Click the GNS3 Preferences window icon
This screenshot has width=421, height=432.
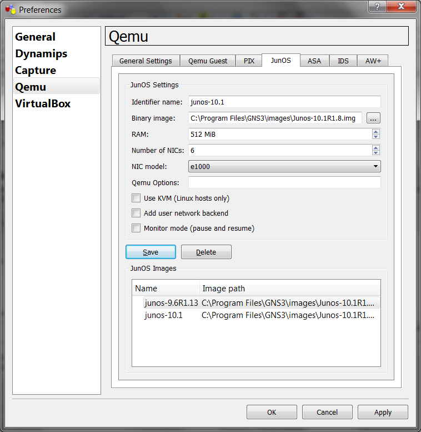(11, 9)
